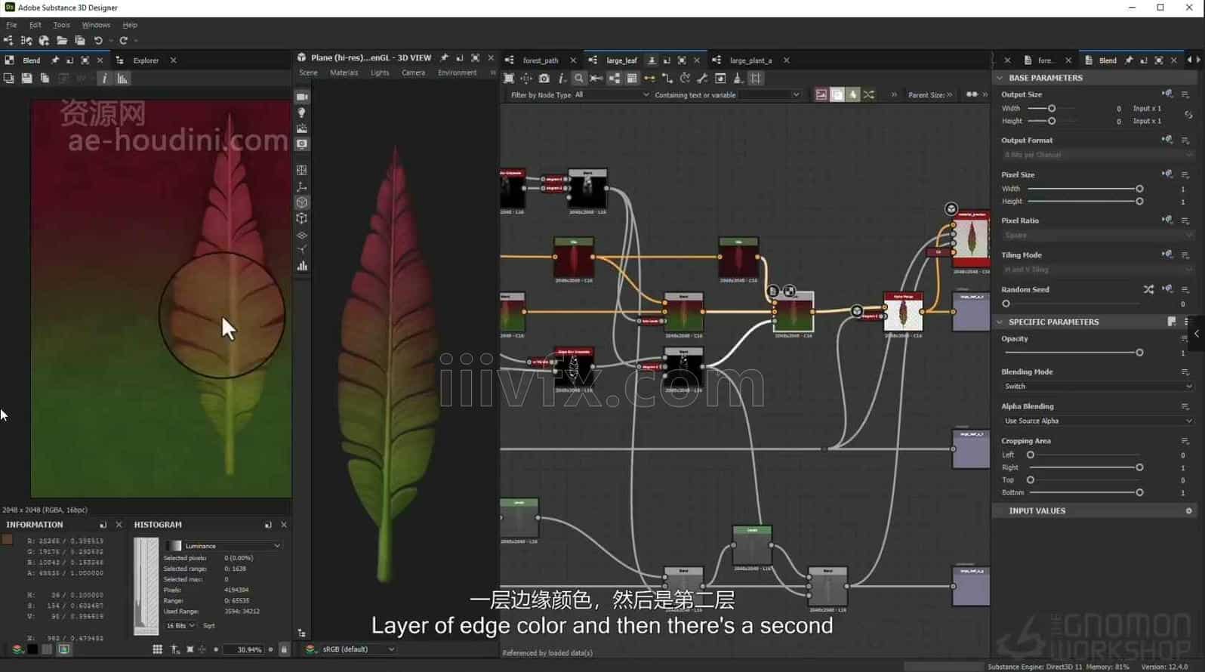Image resolution: width=1205 pixels, height=672 pixels.
Task: Toggle the histogram icon in 2D view toolbar
Action: pos(122,79)
